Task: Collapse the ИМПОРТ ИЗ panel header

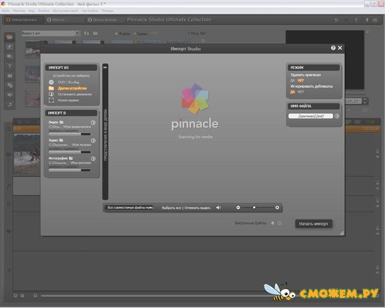Action: 71,67
